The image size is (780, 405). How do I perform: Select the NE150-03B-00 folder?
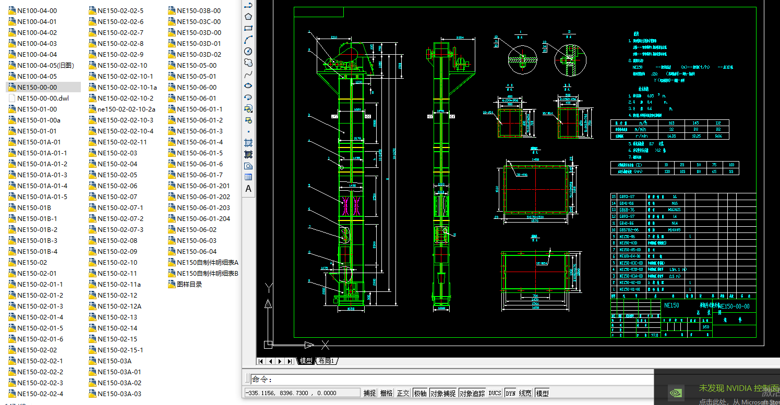[x=195, y=10]
